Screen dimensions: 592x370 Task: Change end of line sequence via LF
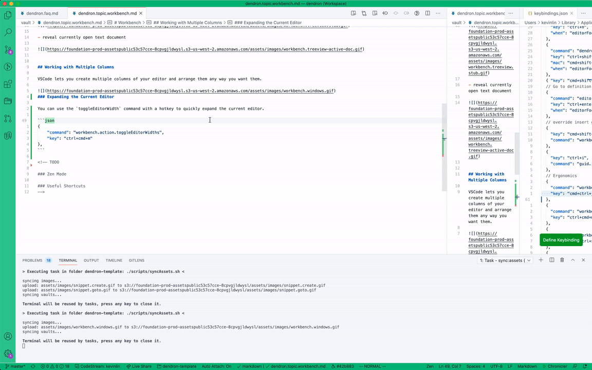[510, 366]
